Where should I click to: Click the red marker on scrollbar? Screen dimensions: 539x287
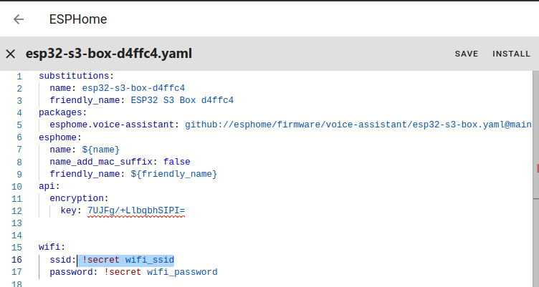(537, 168)
